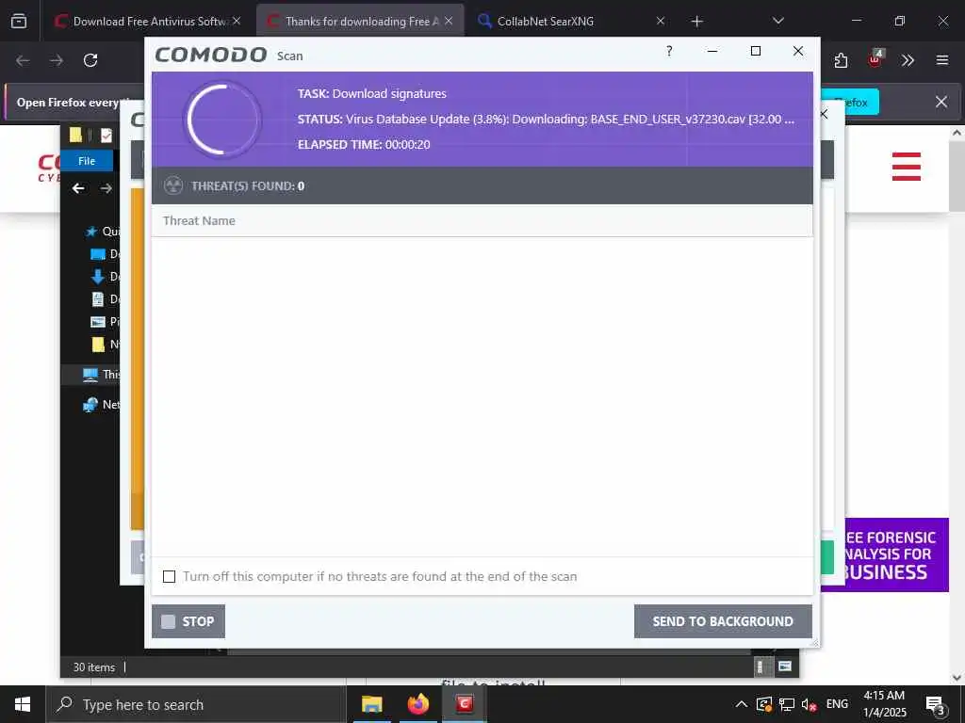Select Network in File Explorer tree
This screenshot has height=723, width=965.
coord(102,405)
